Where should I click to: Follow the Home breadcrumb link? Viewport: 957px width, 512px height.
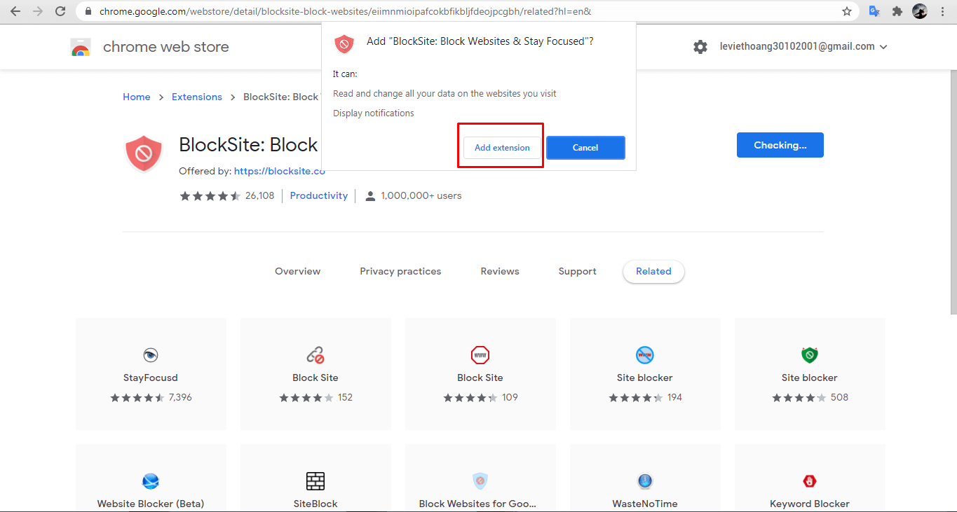click(x=137, y=97)
